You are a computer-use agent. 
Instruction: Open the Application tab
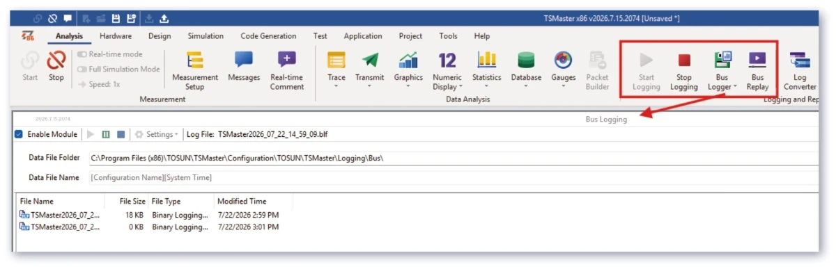[363, 36]
